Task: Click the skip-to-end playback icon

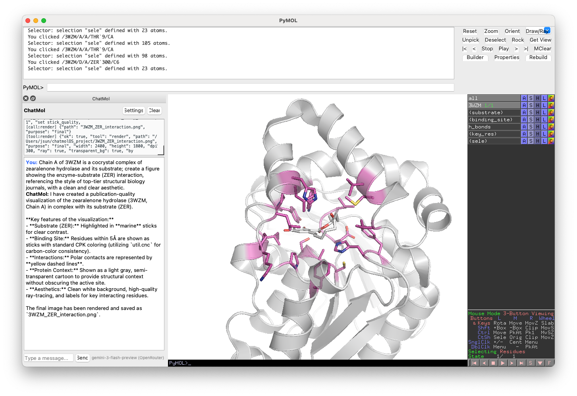Action: click(521, 363)
